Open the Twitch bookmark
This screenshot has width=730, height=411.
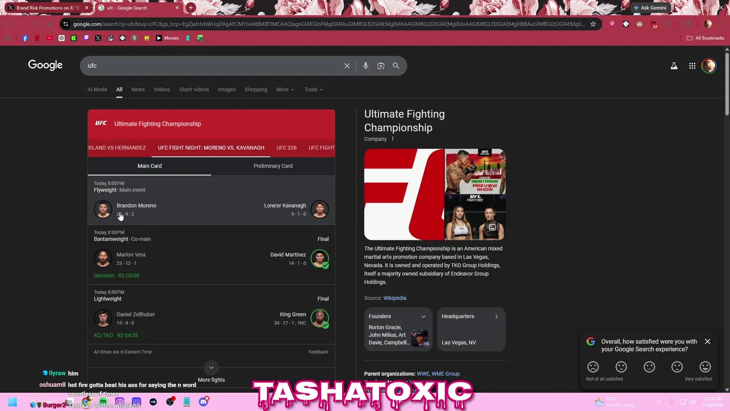pyautogui.click(x=86, y=38)
